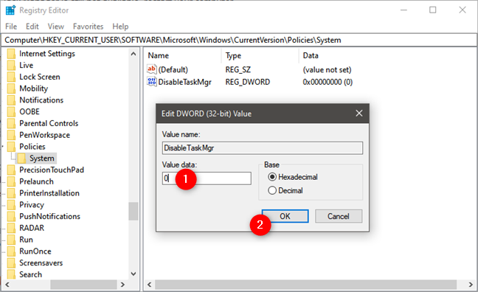Open the File menu

11,27
